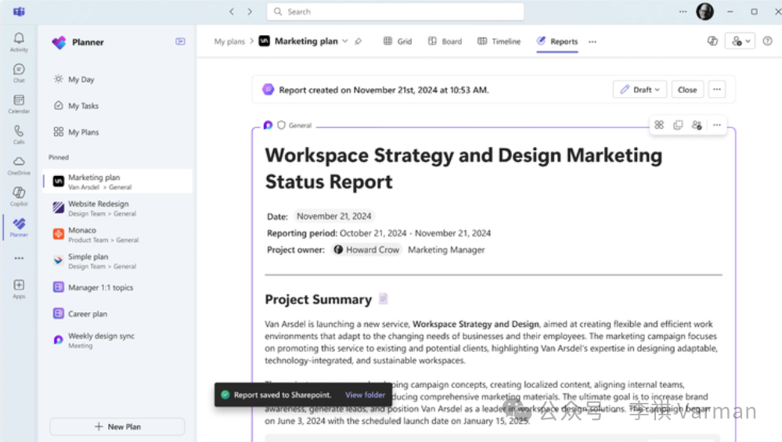782x442 pixels.
Task: Open My Day in Planner
Action: click(74, 79)
